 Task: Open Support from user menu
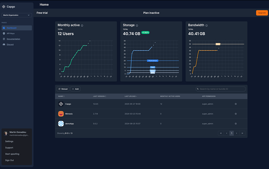point(9,148)
